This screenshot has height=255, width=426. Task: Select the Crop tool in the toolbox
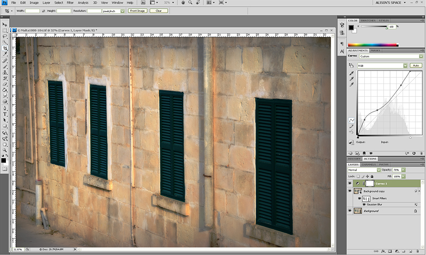5,48
